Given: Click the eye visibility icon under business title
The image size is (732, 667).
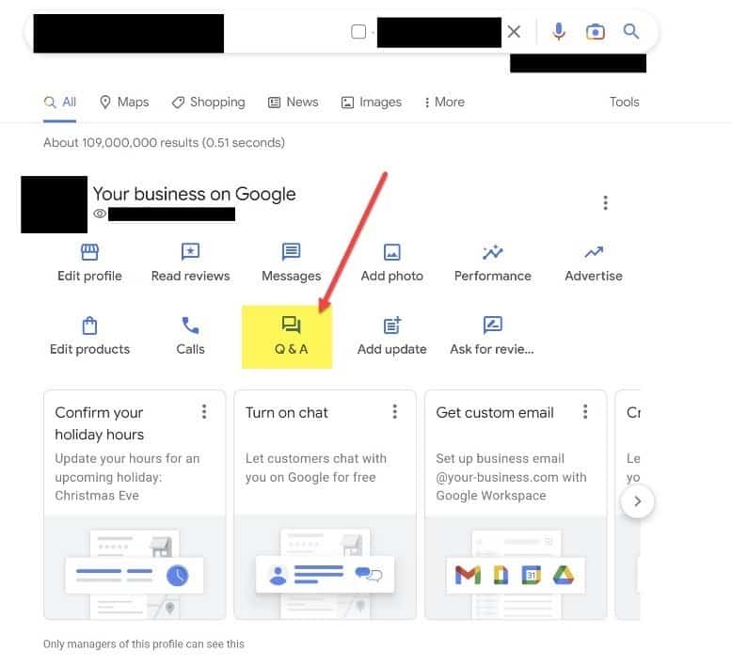Looking at the screenshot, I should tap(100, 214).
